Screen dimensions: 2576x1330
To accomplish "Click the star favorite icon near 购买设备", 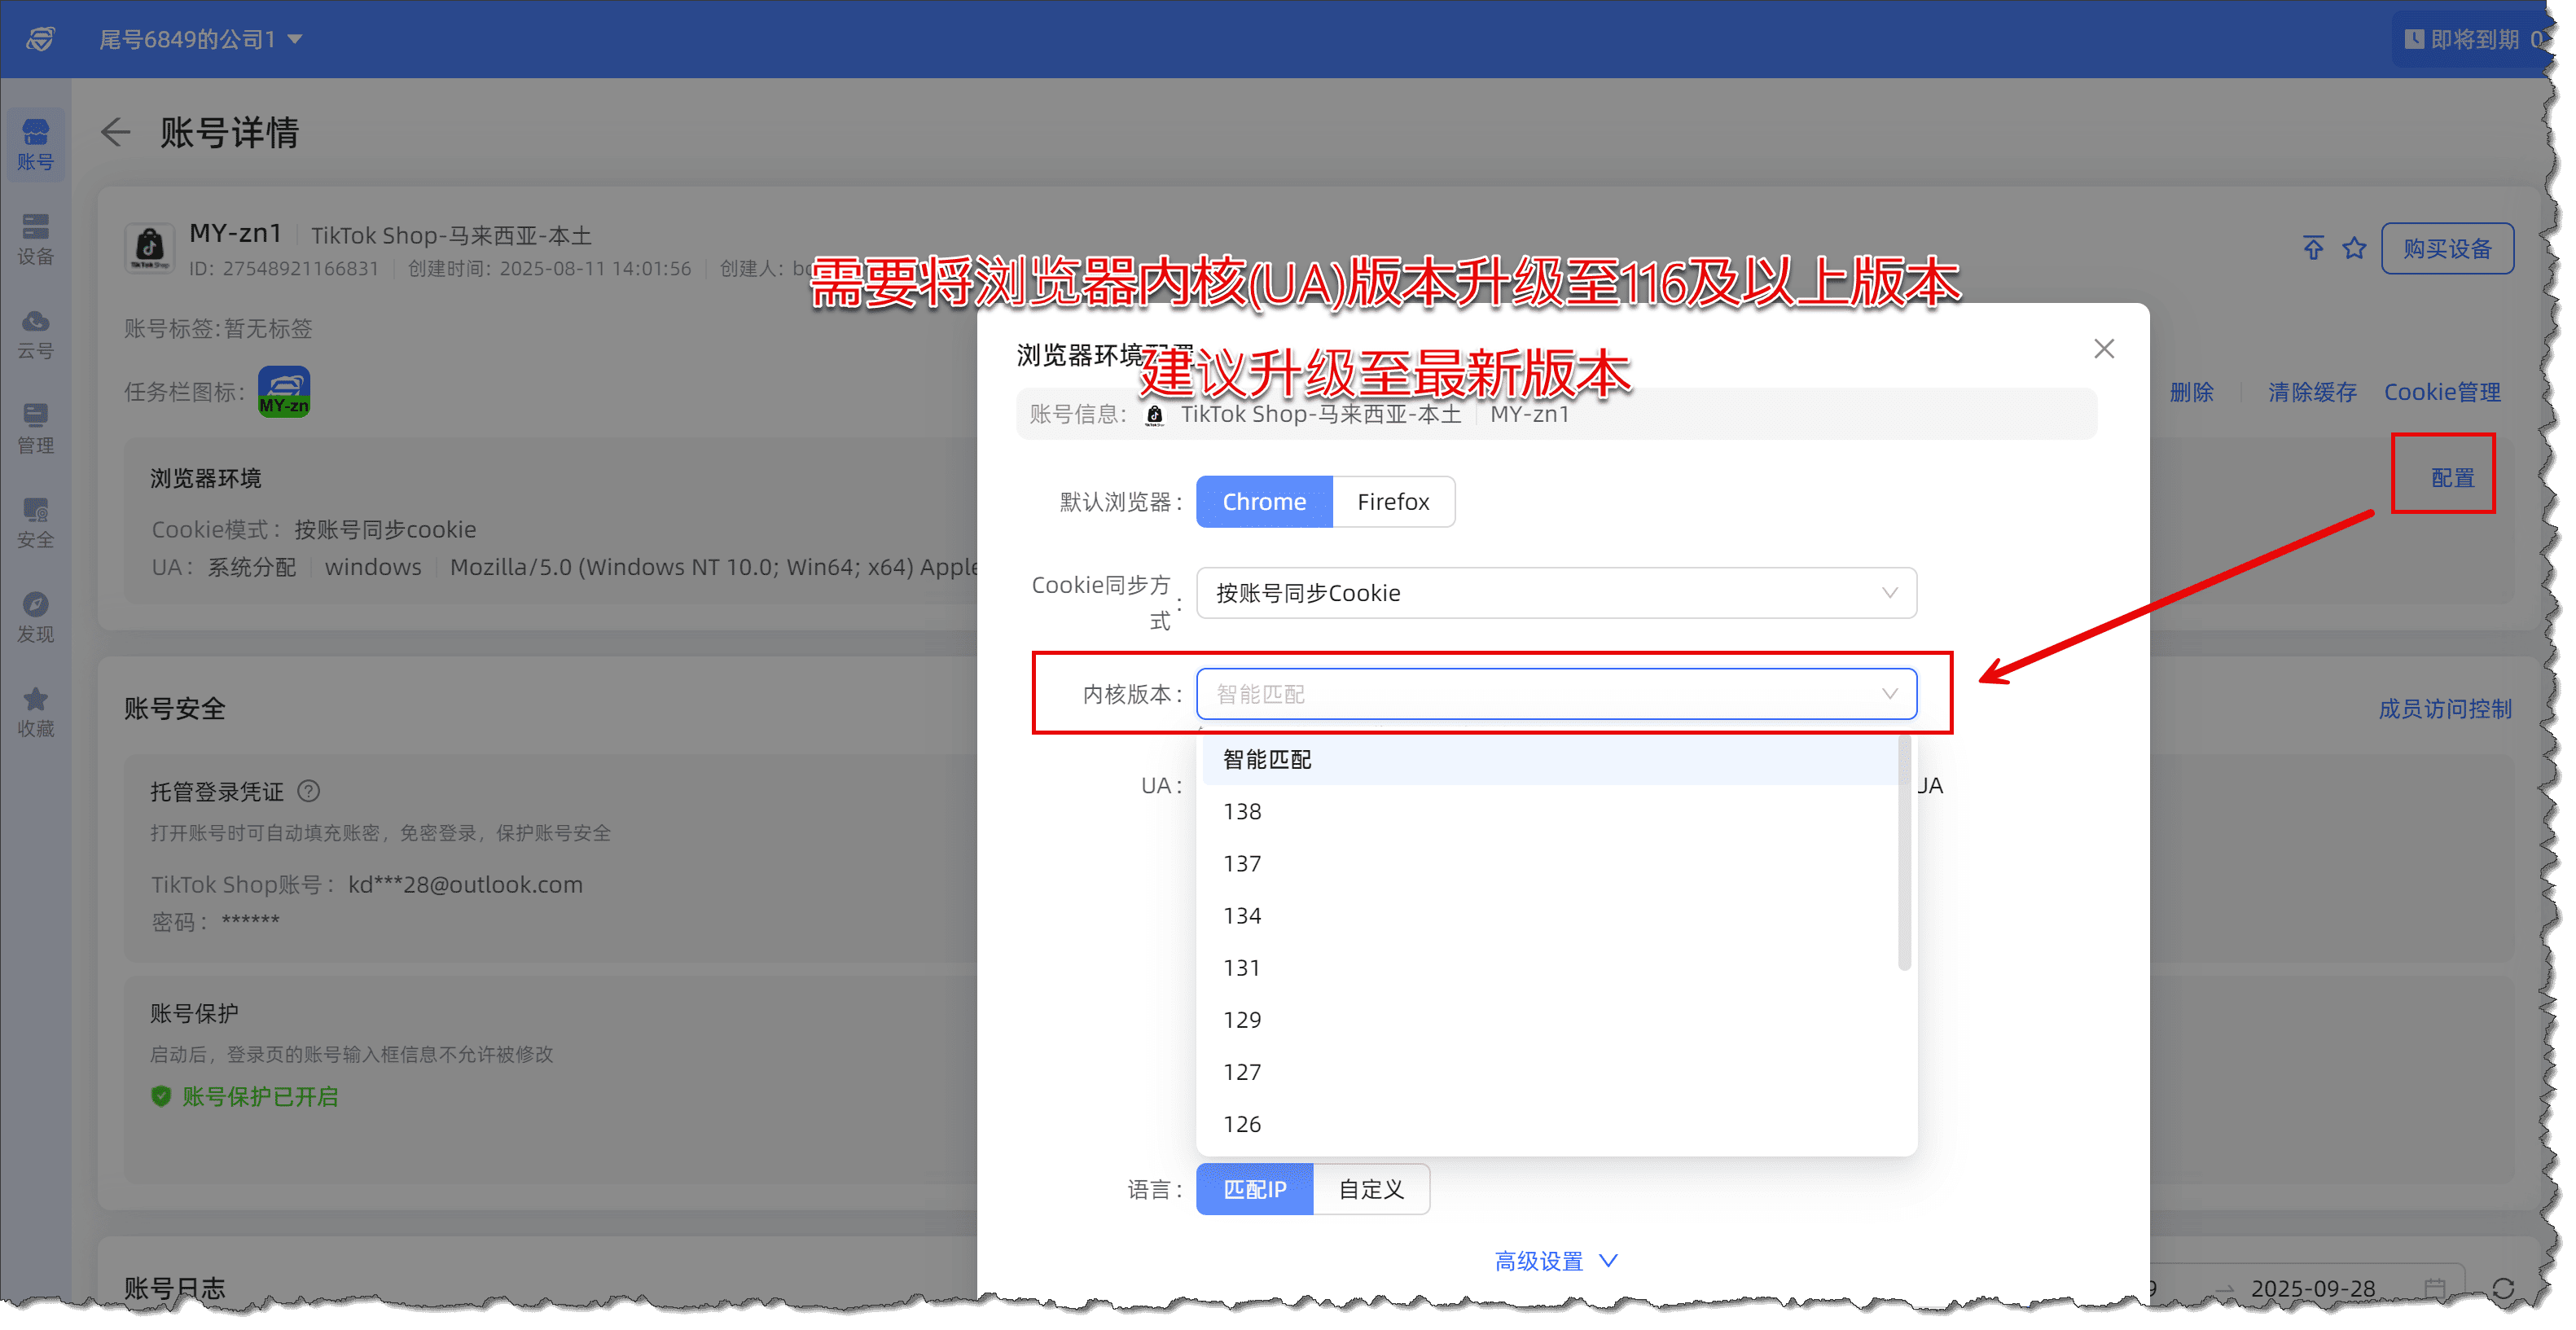I will (2354, 248).
